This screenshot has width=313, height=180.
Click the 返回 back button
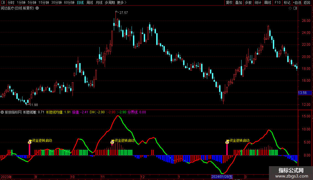tap(307, 2)
